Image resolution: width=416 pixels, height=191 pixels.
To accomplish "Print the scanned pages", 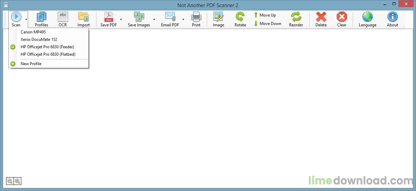I will pos(196,19).
